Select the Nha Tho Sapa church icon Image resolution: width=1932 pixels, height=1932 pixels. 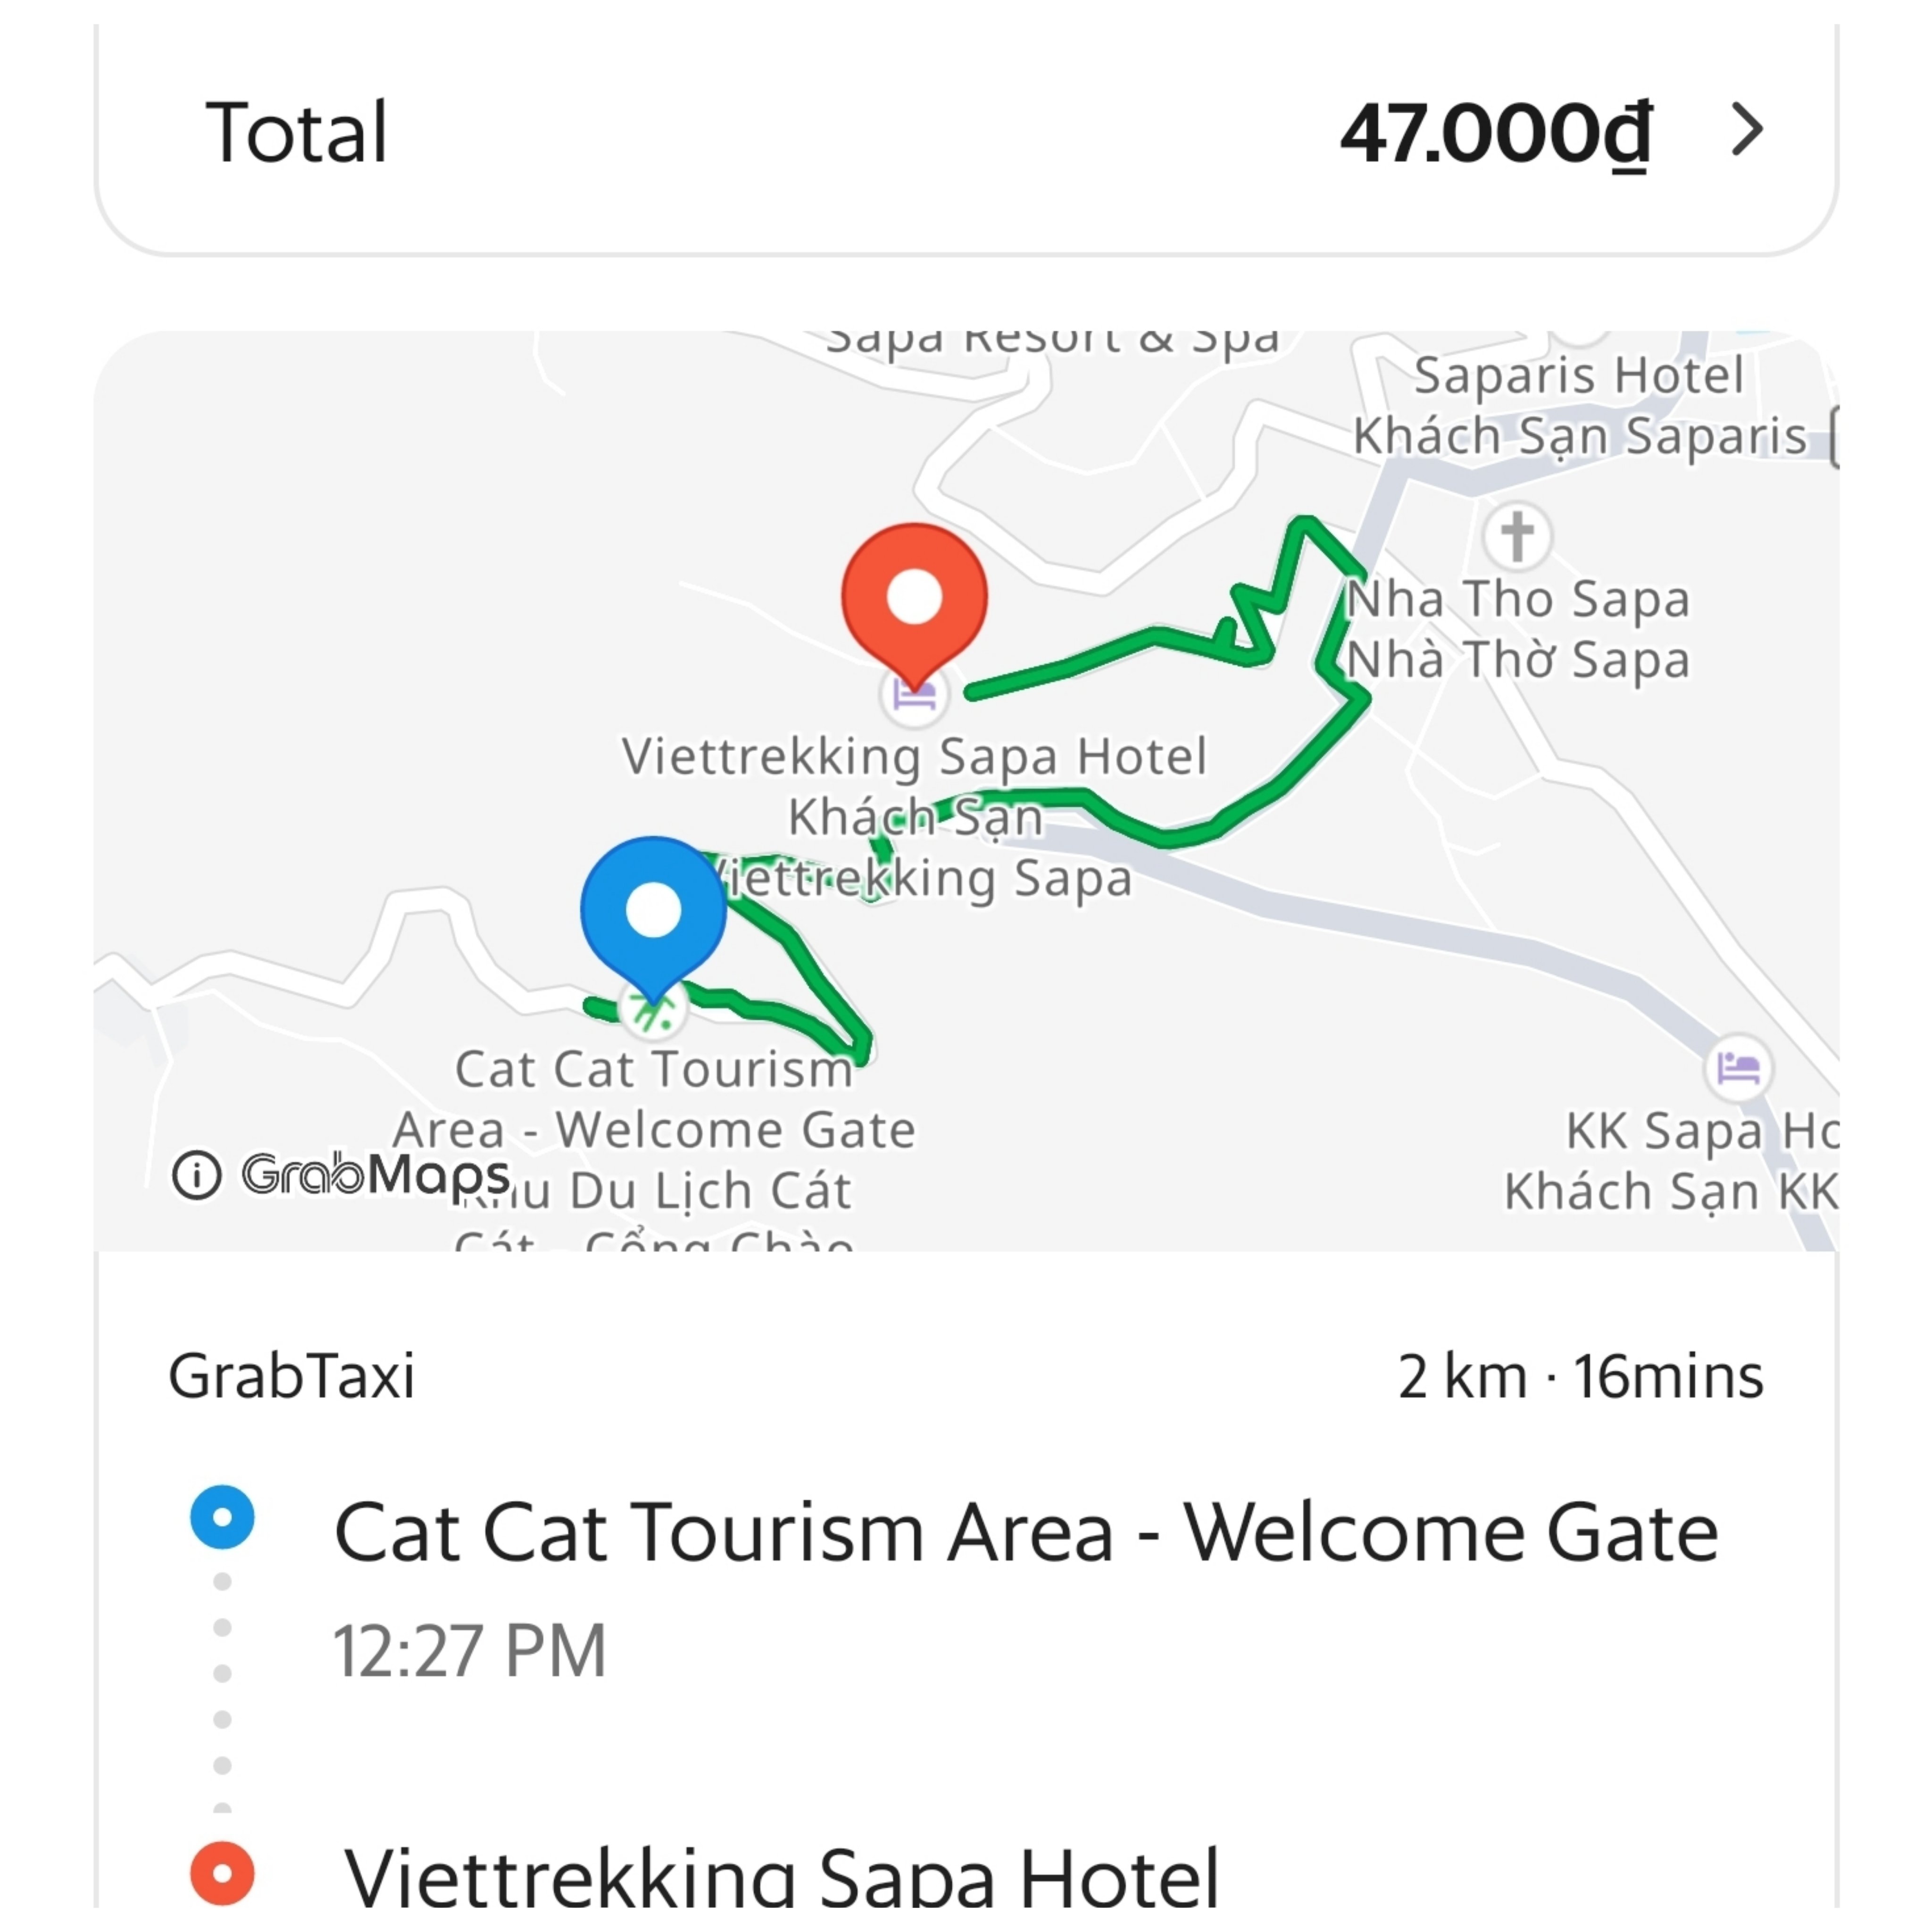(1516, 536)
